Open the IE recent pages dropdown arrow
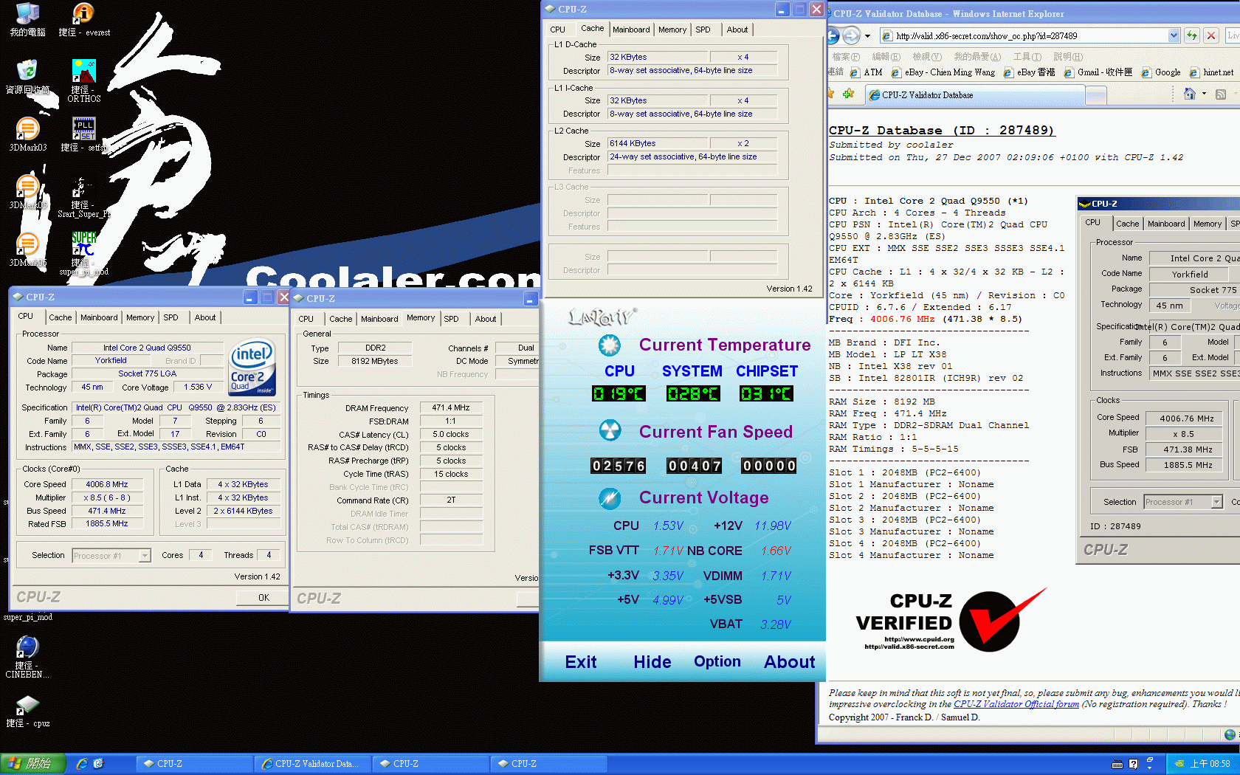The height and width of the screenshot is (775, 1240). click(867, 35)
